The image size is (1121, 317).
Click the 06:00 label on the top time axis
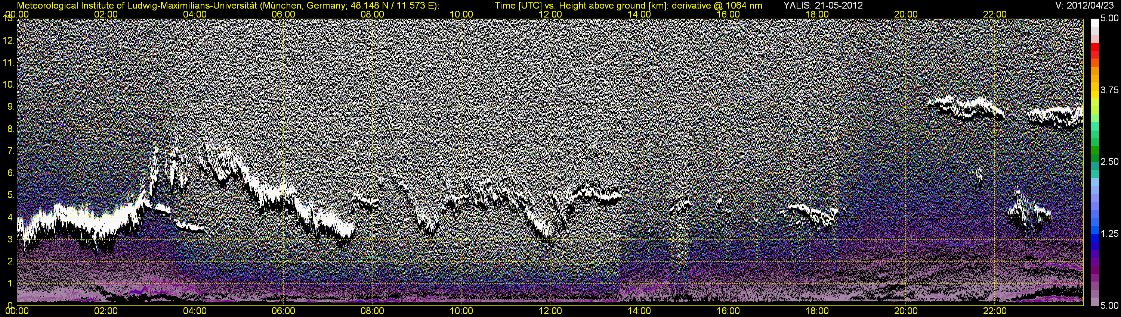tap(283, 14)
